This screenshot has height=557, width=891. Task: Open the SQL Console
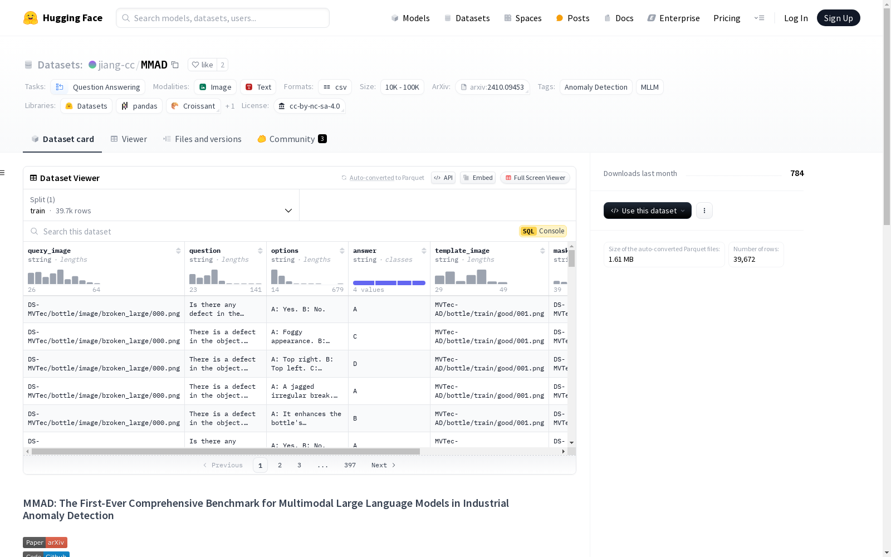543,231
